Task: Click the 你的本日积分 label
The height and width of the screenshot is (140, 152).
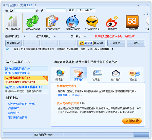Action: click(x=13, y=36)
